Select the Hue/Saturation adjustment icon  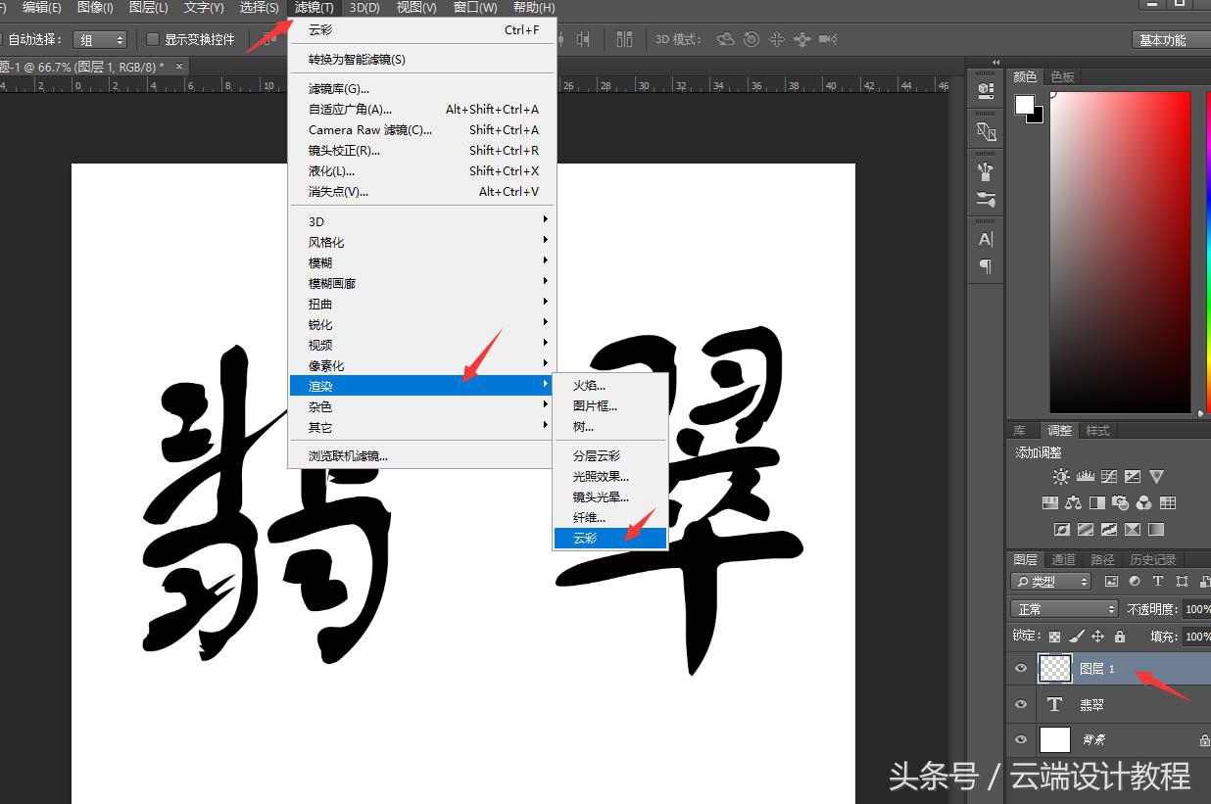click(1050, 502)
